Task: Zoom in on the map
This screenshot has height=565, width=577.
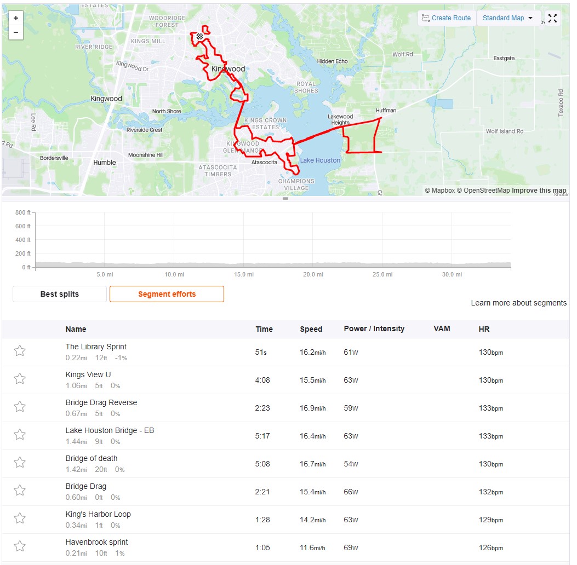Action: [x=16, y=18]
